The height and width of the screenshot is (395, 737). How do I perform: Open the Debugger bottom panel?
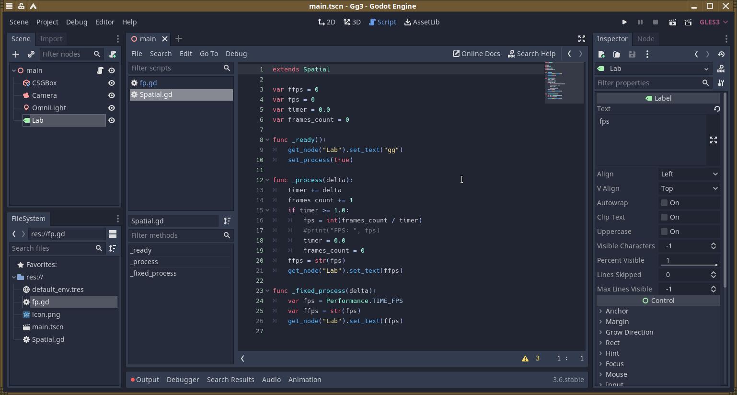(183, 380)
